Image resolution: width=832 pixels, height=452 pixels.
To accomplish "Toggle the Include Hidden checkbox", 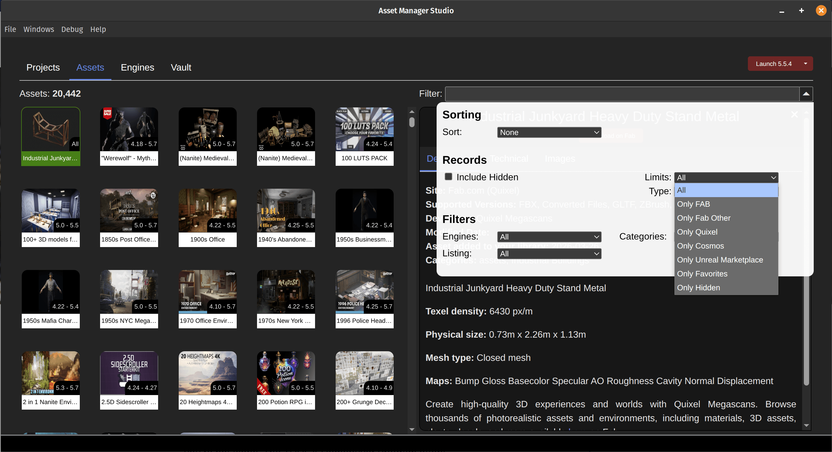I will (x=448, y=177).
